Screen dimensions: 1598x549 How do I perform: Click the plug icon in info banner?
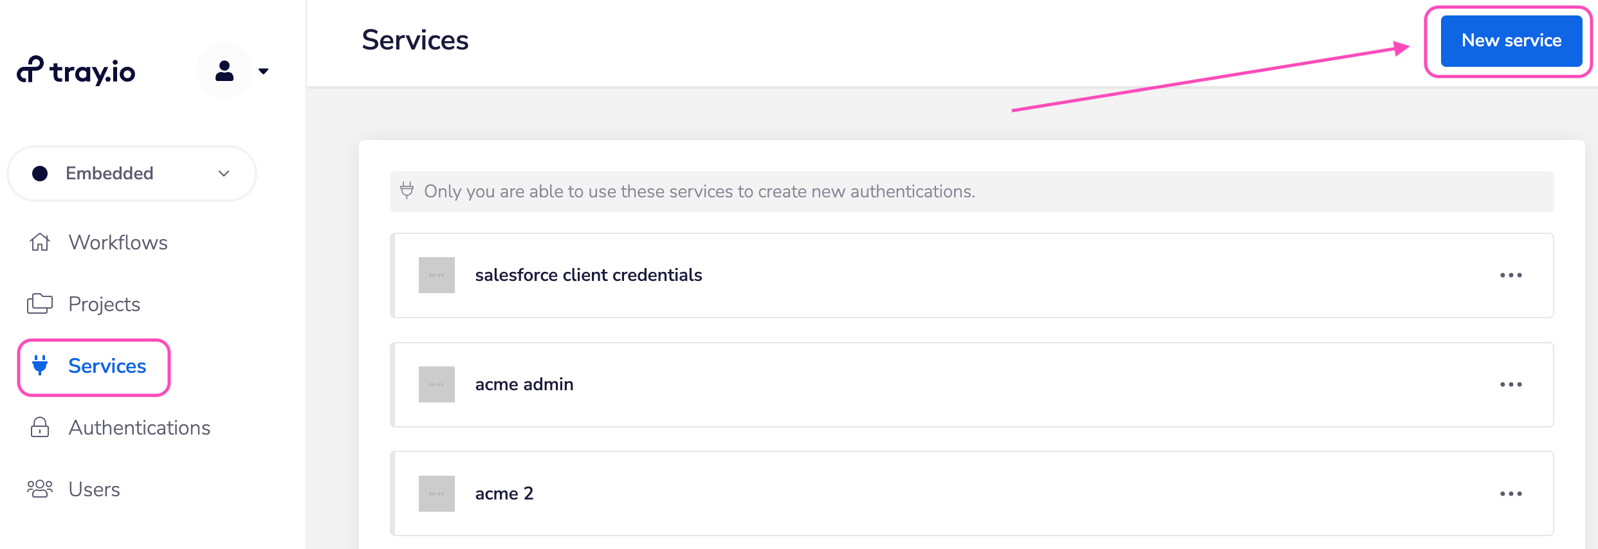(407, 190)
